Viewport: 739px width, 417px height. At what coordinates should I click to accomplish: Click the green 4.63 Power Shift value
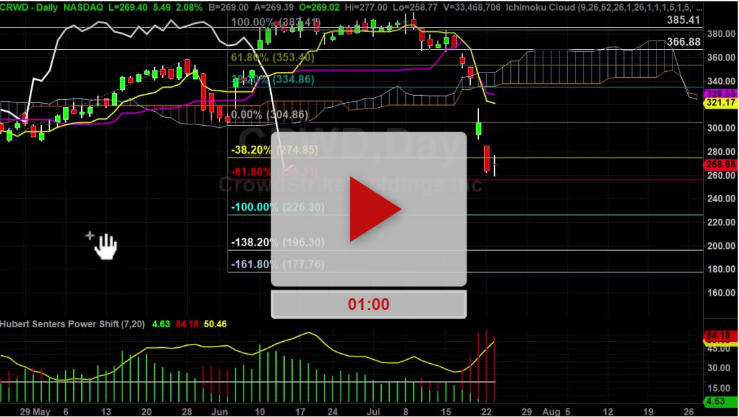click(x=161, y=324)
